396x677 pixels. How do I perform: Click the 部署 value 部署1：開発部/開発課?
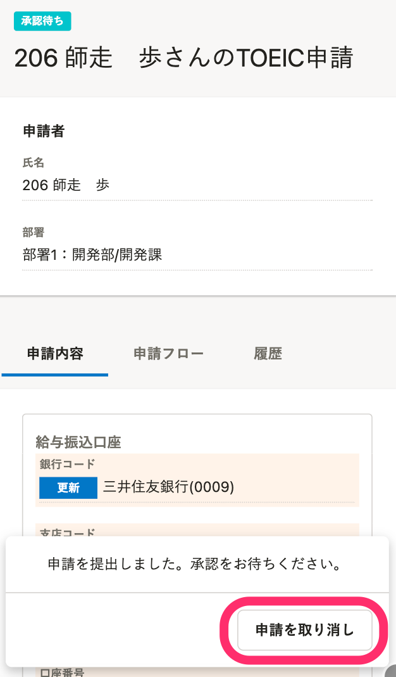click(92, 255)
